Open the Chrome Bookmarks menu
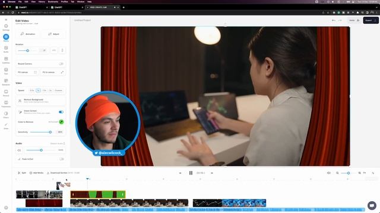Image resolution: width=380 pixels, height=213 pixels. tap(53, 2)
